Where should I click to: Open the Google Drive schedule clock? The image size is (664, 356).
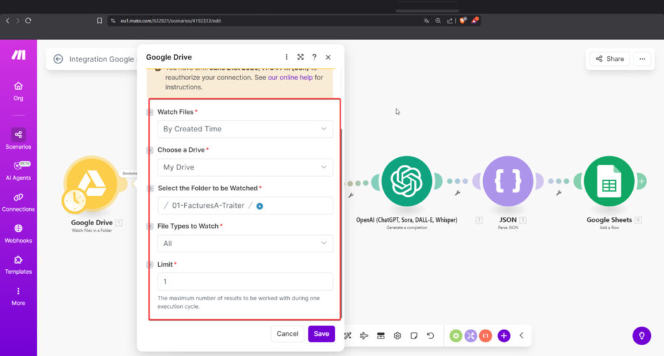pyautogui.click(x=74, y=201)
